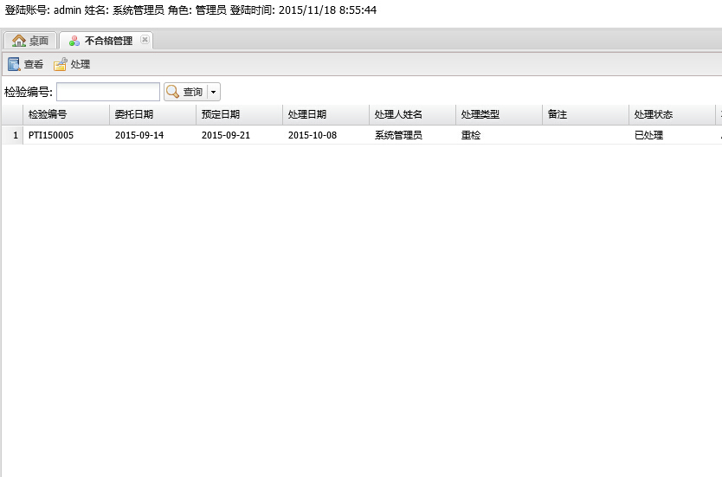Click the 查看 view icon in toolbar
Image resolution: width=722 pixels, height=477 pixels.
point(14,64)
